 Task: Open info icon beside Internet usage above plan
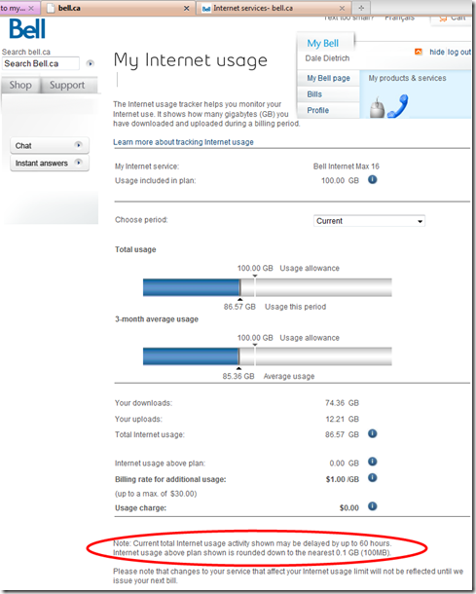click(x=373, y=462)
